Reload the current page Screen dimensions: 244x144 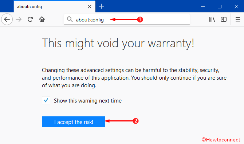[x=30, y=19]
